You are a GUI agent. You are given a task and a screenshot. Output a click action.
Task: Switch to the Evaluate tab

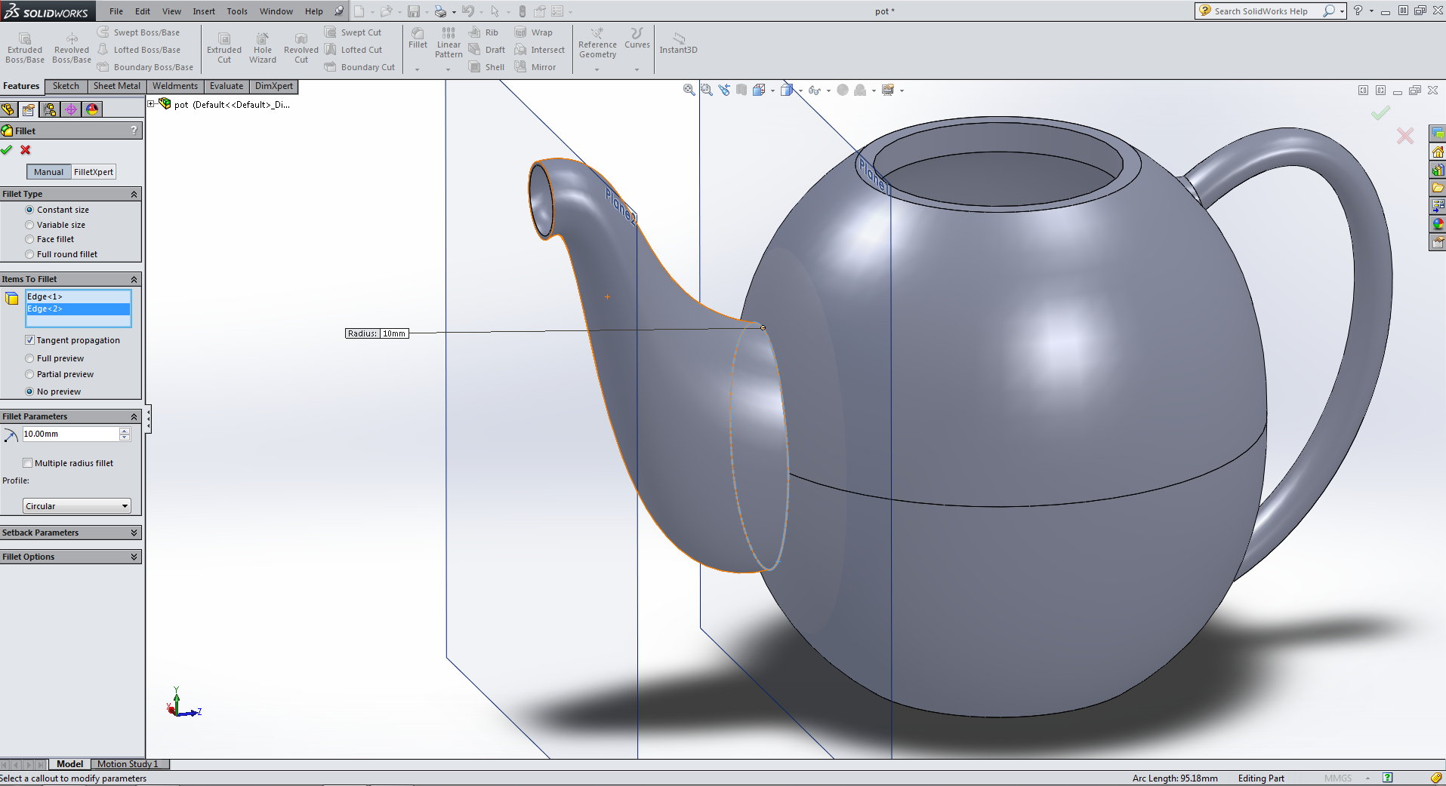(227, 86)
